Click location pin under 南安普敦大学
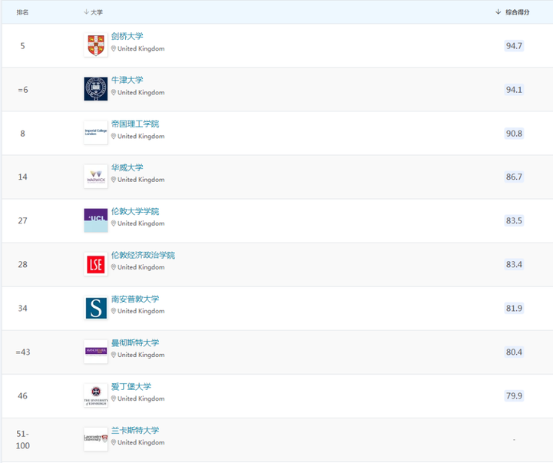The height and width of the screenshot is (463, 553). click(x=114, y=311)
